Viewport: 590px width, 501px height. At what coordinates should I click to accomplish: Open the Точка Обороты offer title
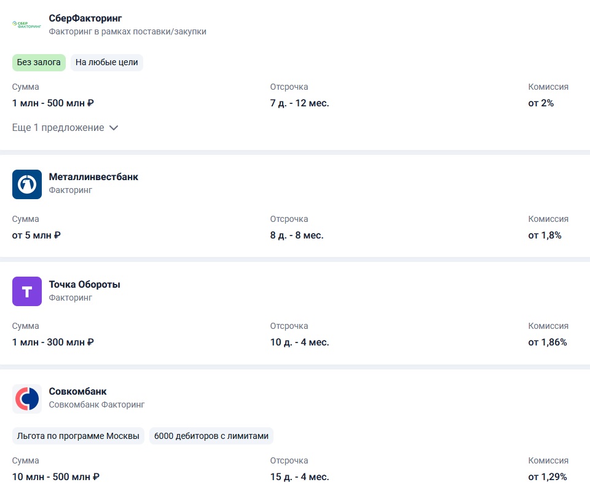(84, 285)
